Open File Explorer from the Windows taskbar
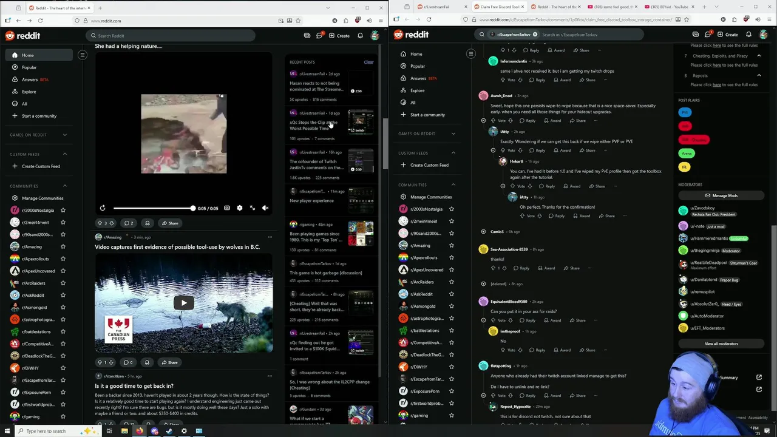This screenshot has height=437, width=777. [x=124, y=431]
